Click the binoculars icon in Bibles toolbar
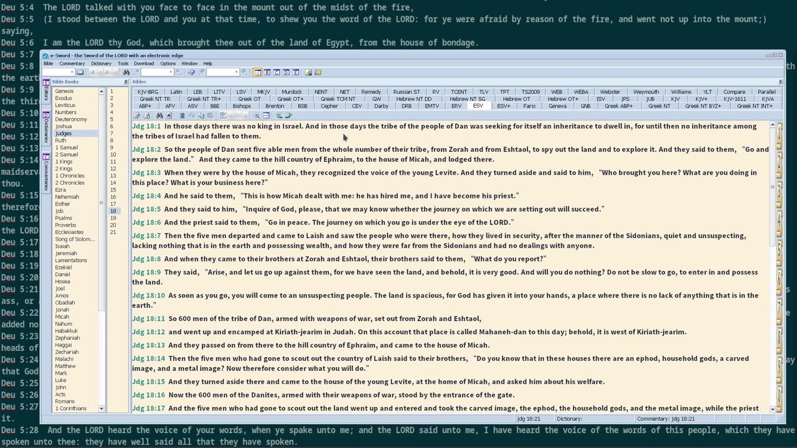Image resolution: width=797 pixels, height=448 pixels. (x=159, y=116)
